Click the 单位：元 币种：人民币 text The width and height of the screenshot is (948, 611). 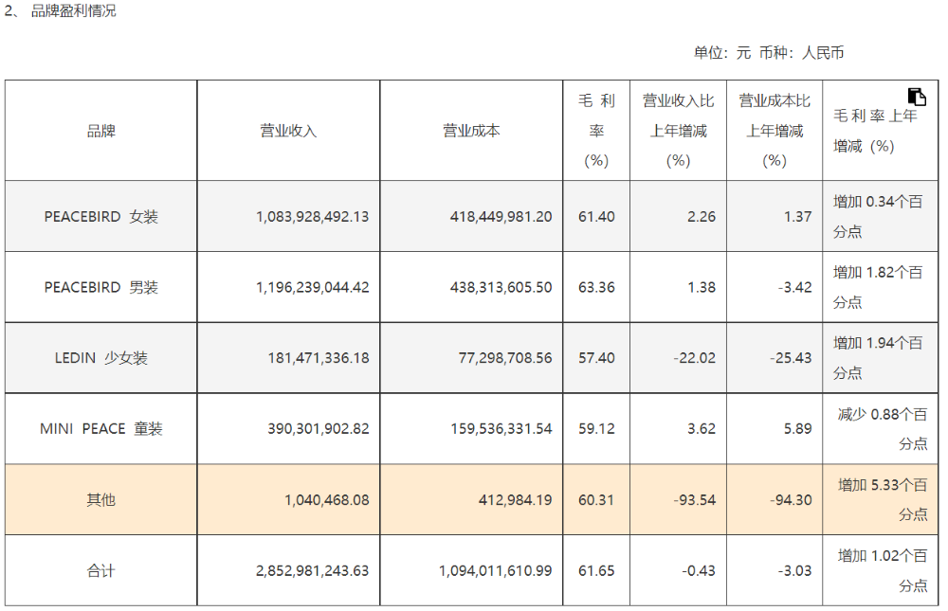pyautogui.click(x=769, y=53)
